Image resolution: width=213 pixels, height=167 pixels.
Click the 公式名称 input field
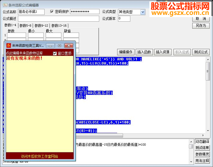pos(31,12)
